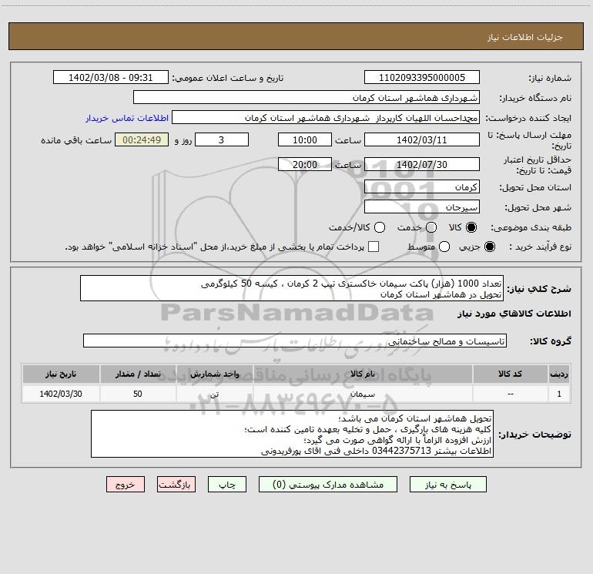
Task: Click response deadline date 1402/03/11
Action: (x=422, y=140)
